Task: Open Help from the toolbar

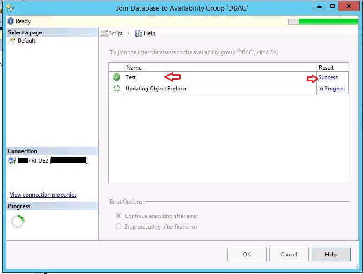Action: pyautogui.click(x=145, y=33)
